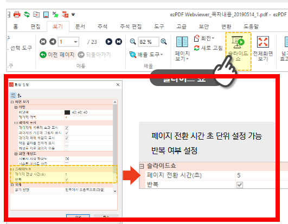Screen dimensions: 288x224
Task: Zoom out with the minus magnifier
Action: coord(133,42)
